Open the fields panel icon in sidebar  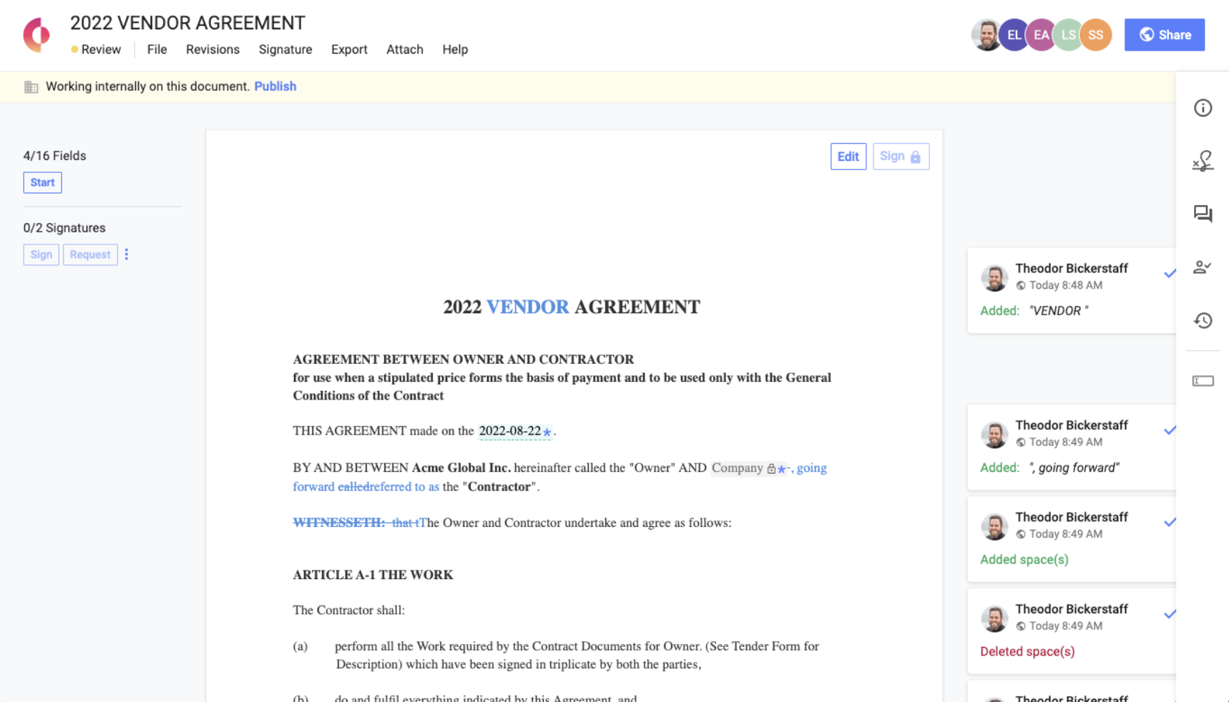1203,381
